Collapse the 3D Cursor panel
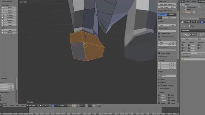Image resolution: width=205 pixels, height=115 pixels. pyautogui.click(x=159, y=57)
